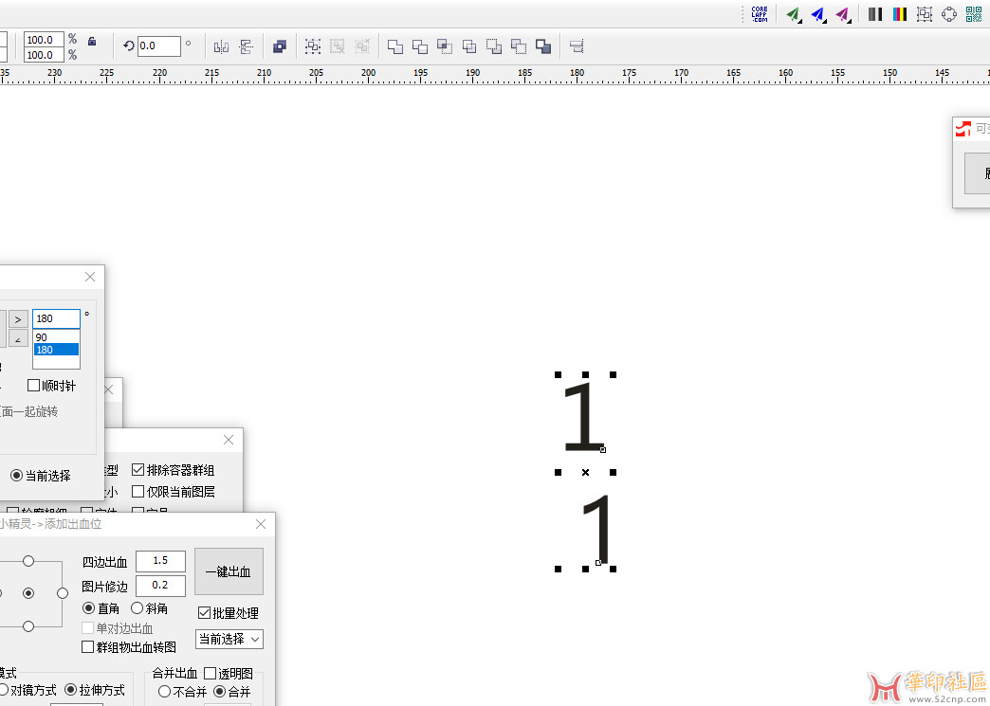This screenshot has height=706, width=990.
Task: Toggle the lock ratio padlock icon
Action: tap(92, 41)
